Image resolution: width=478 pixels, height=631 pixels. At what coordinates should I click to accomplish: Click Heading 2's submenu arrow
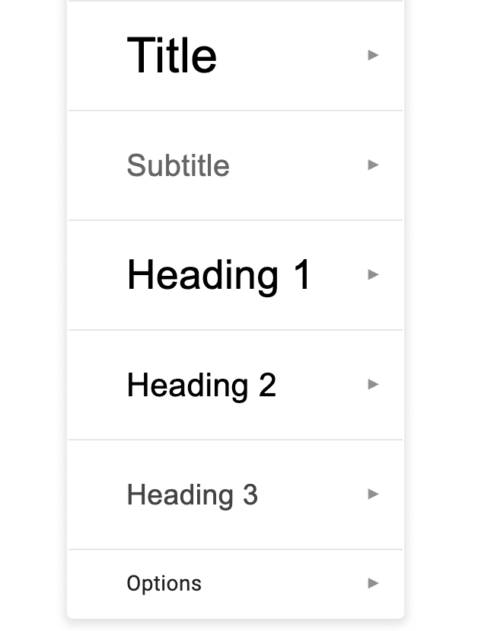tap(373, 385)
